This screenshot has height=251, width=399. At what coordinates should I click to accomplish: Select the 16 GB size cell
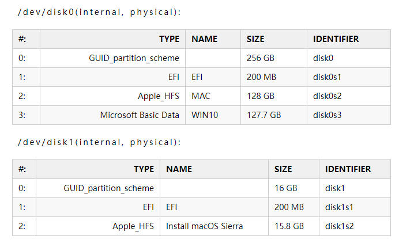coord(285,188)
